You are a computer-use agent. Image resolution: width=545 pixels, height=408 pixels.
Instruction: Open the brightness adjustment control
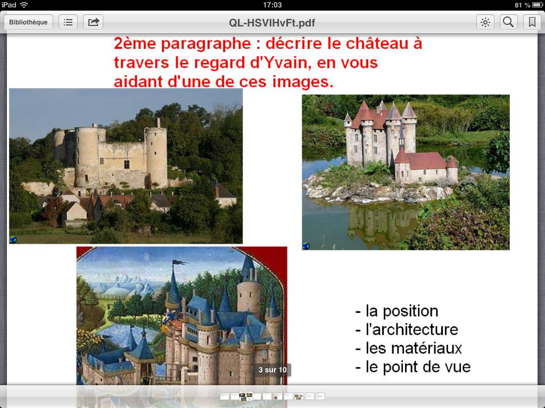click(485, 22)
